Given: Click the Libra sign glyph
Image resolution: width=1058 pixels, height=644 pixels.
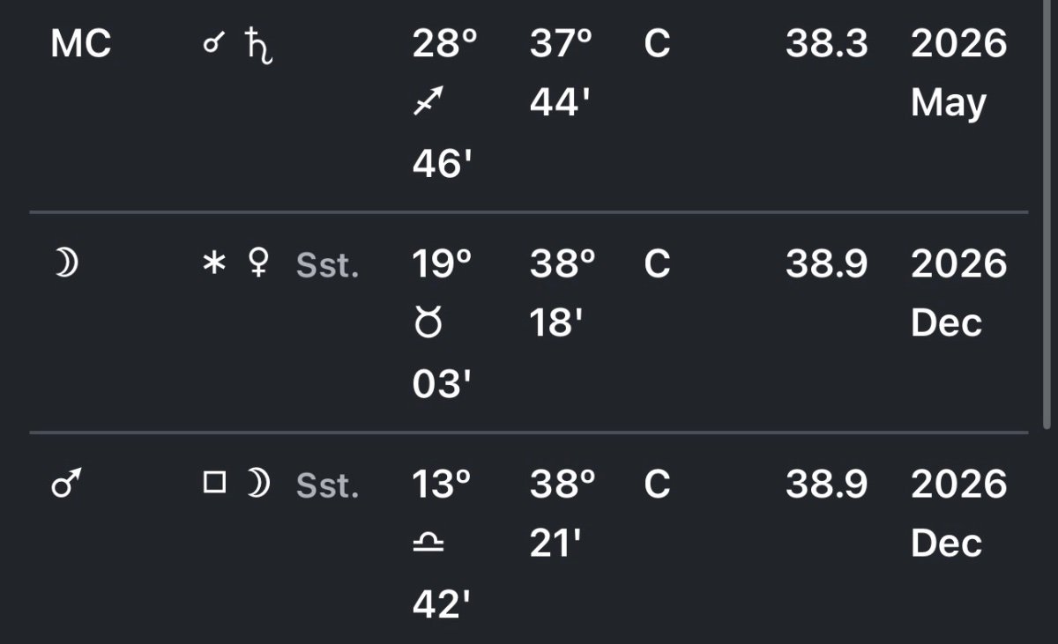Looking at the screenshot, I should tap(428, 545).
